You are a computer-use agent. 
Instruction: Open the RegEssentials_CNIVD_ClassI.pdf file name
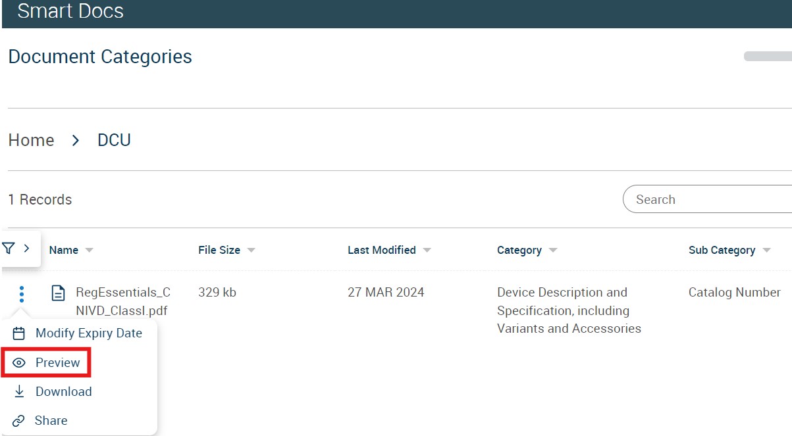pyautogui.click(x=123, y=302)
